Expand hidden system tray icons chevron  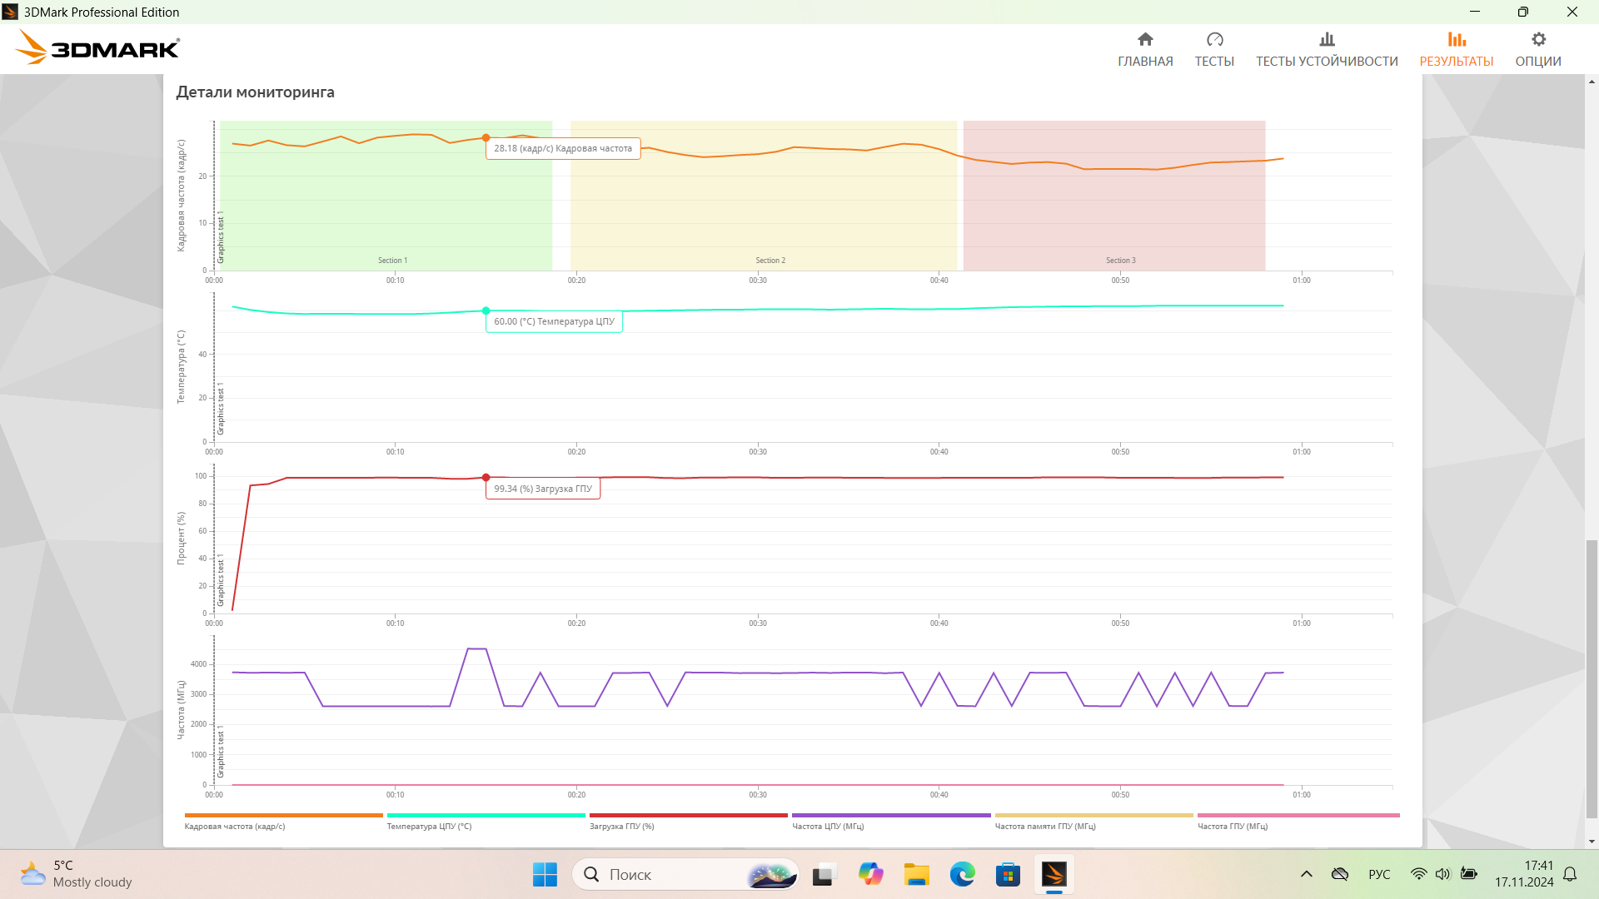(x=1306, y=874)
